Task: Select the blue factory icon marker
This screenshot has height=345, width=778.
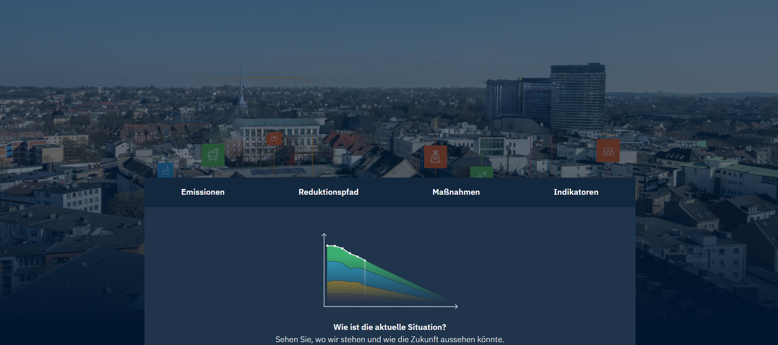Action: coord(165,171)
